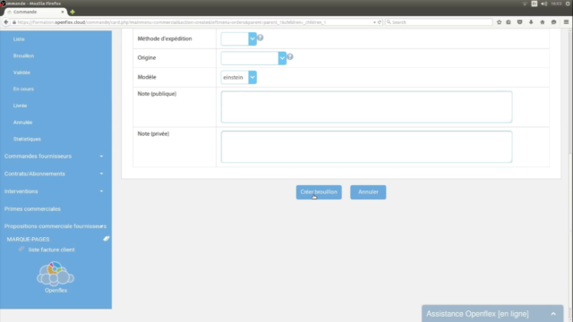Open Primes commerciales in the sidebar
The image size is (573, 322).
coord(32,208)
